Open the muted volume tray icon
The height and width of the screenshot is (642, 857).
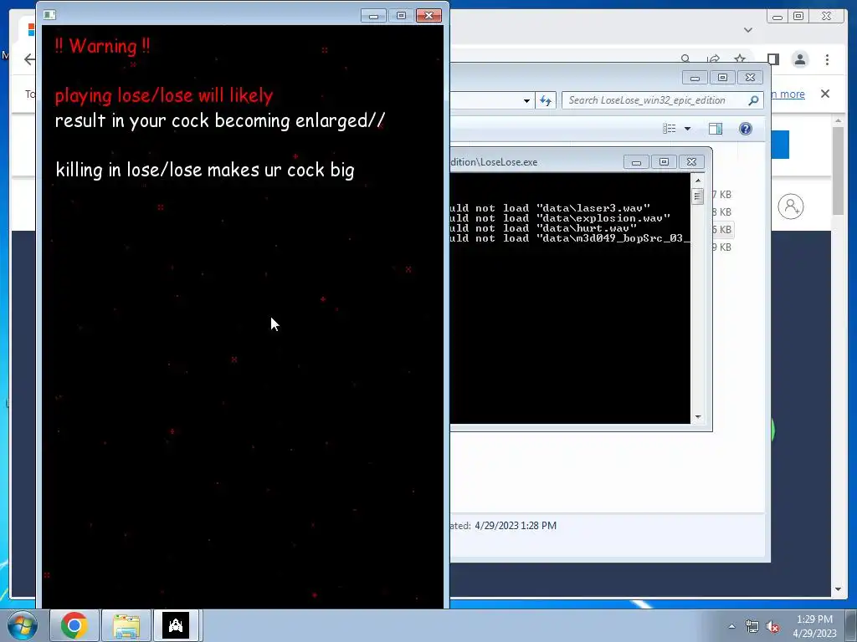[772, 626]
